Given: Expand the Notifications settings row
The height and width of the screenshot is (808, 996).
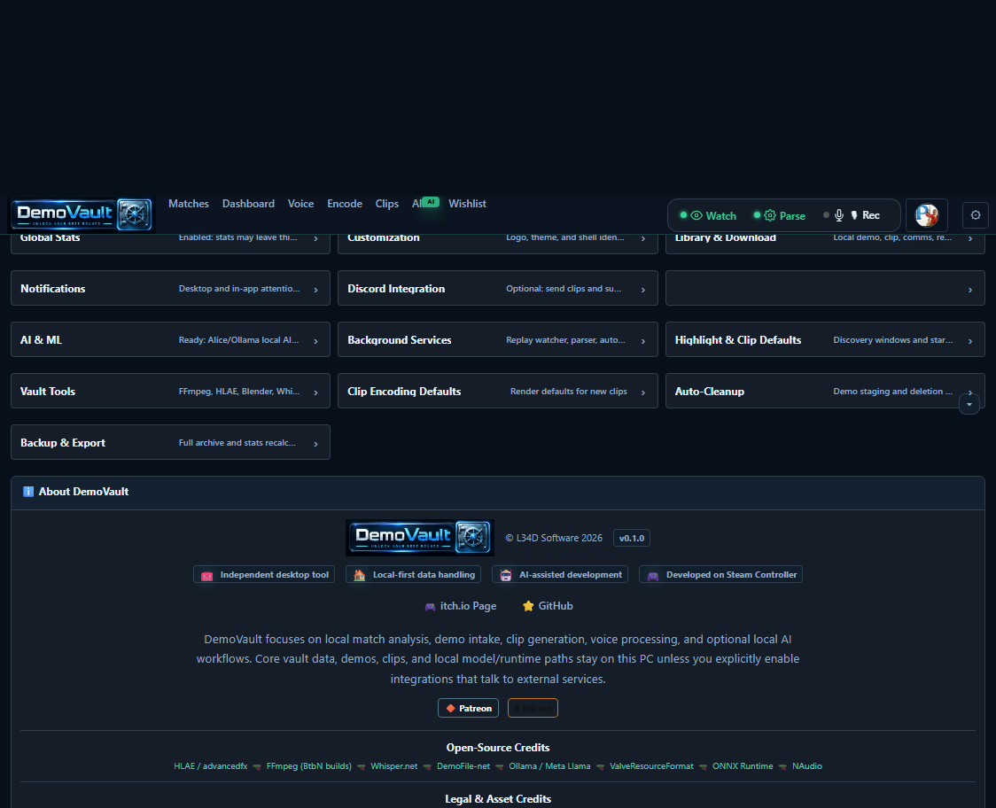Looking at the screenshot, I should click(170, 289).
